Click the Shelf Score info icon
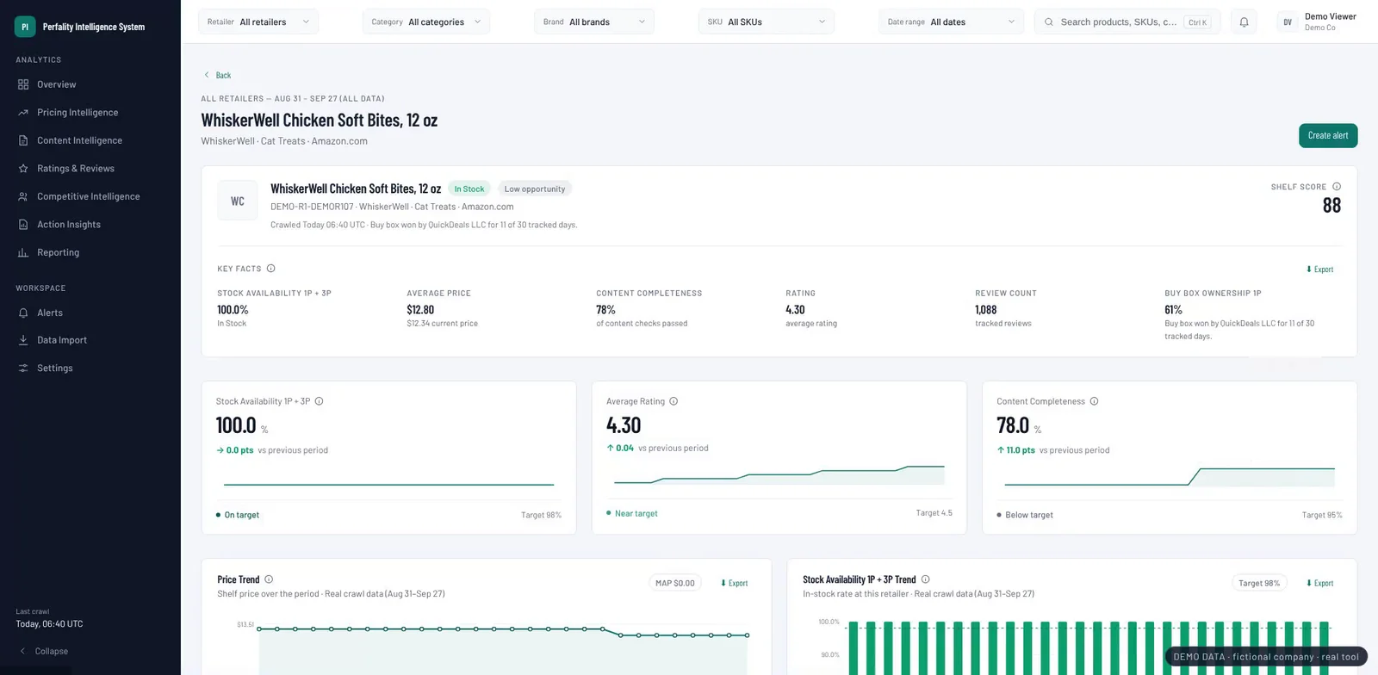The width and height of the screenshot is (1378, 675). coord(1337,187)
